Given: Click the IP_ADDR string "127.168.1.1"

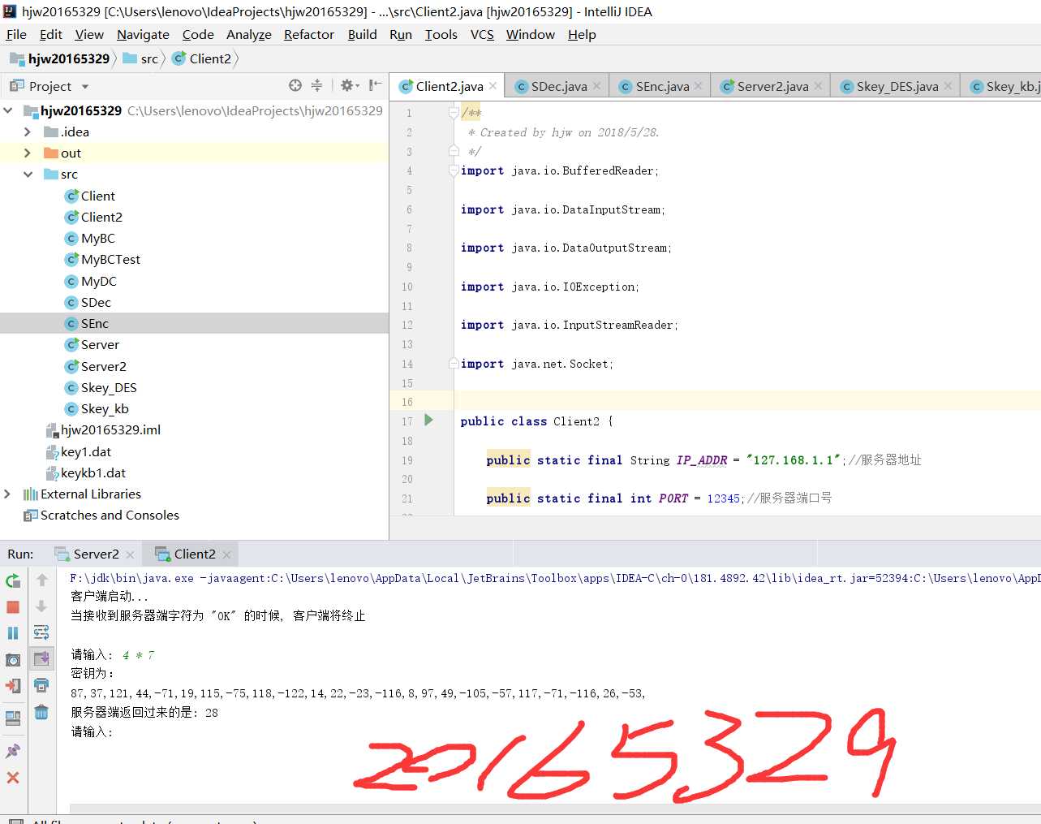Looking at the screenshot, I should click(794, 460).
